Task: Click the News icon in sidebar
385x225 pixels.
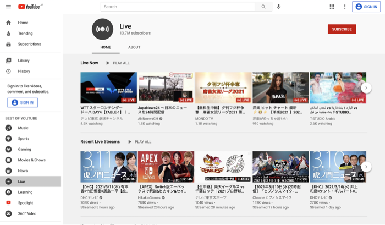Action: point(8,171)
